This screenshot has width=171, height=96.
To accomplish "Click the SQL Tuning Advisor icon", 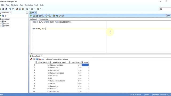I will click(42, 16).
